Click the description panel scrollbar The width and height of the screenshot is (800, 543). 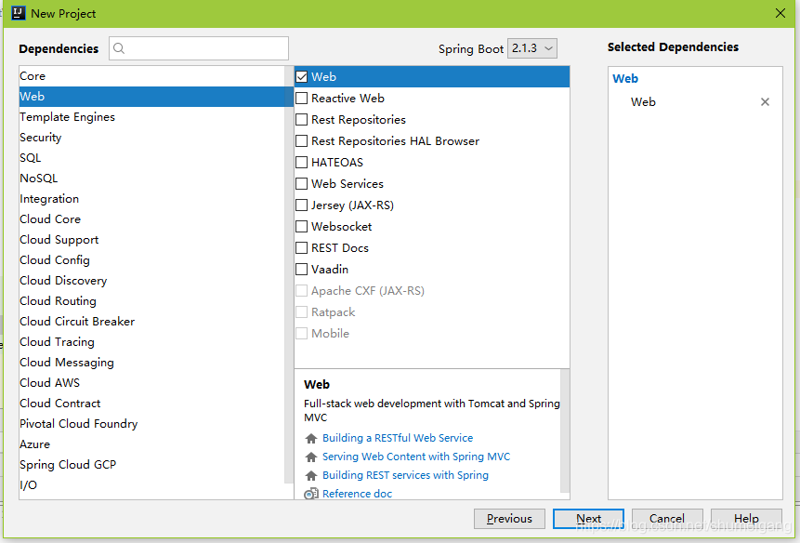(565, 431)
